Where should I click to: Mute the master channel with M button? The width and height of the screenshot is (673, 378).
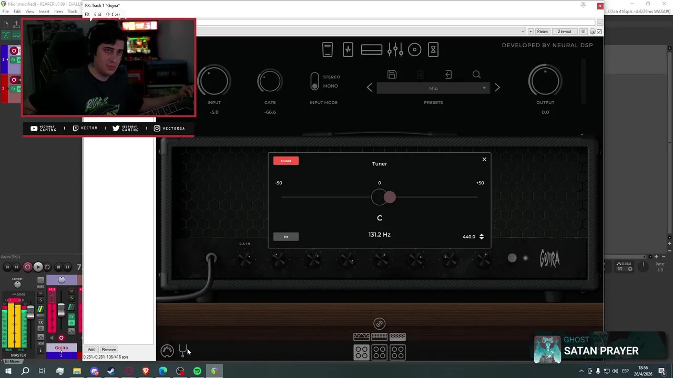40,293
